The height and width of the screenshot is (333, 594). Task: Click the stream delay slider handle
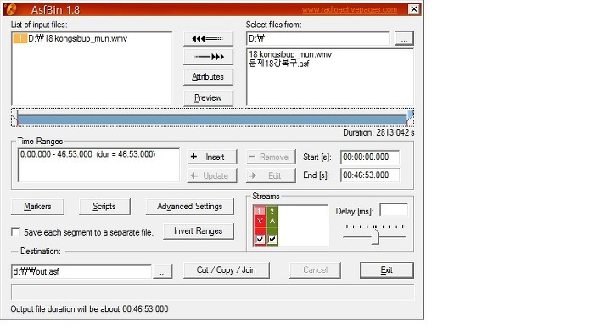click(375, 237)
